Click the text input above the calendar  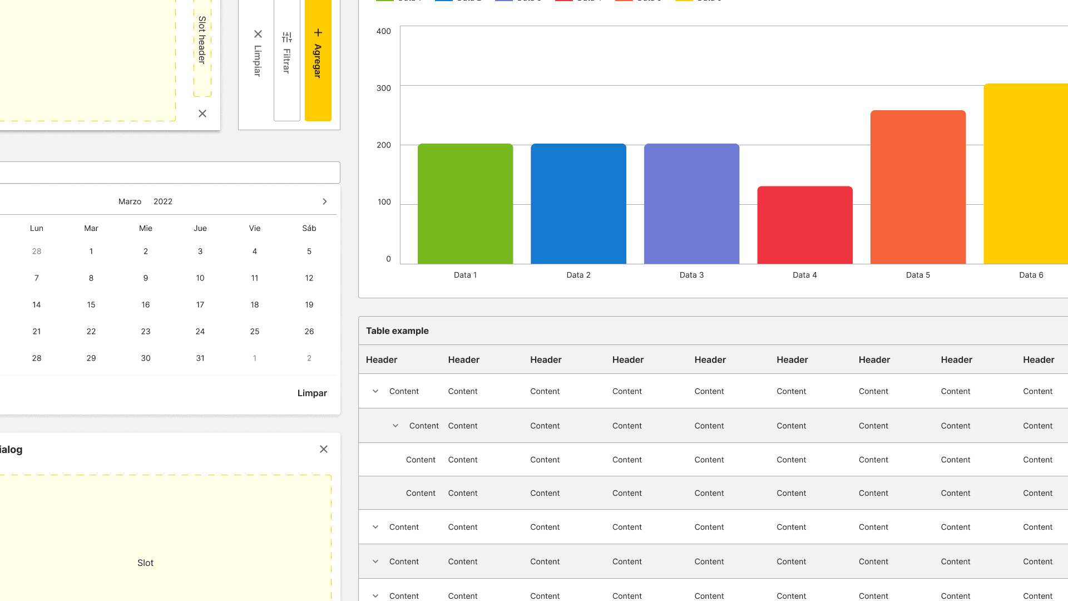coord(167,173)
